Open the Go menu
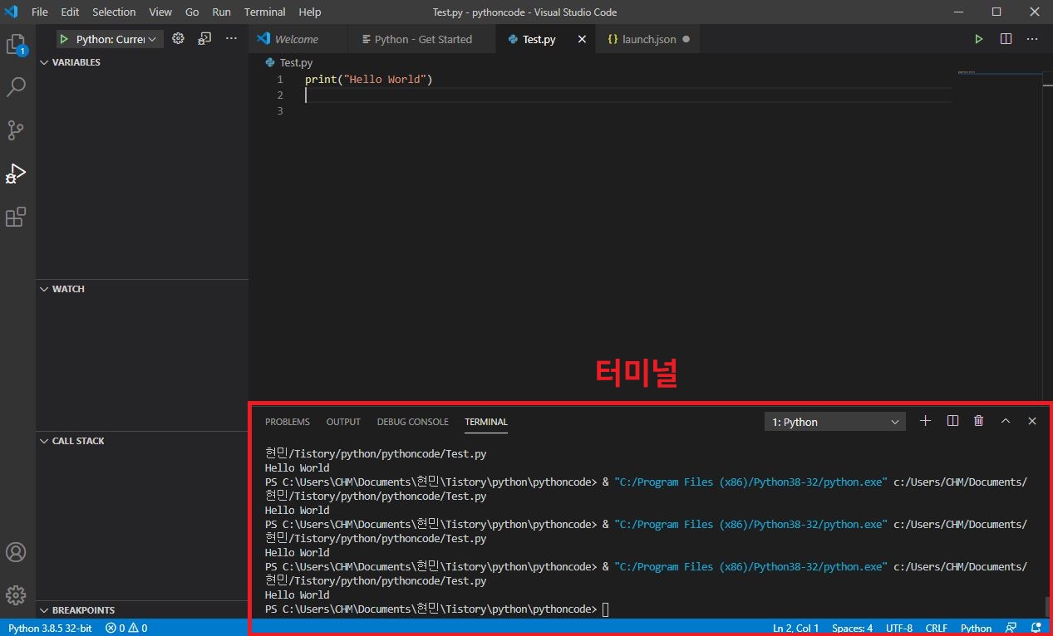Viewport: 1053px width, 636px height. [x=192, y=12]
